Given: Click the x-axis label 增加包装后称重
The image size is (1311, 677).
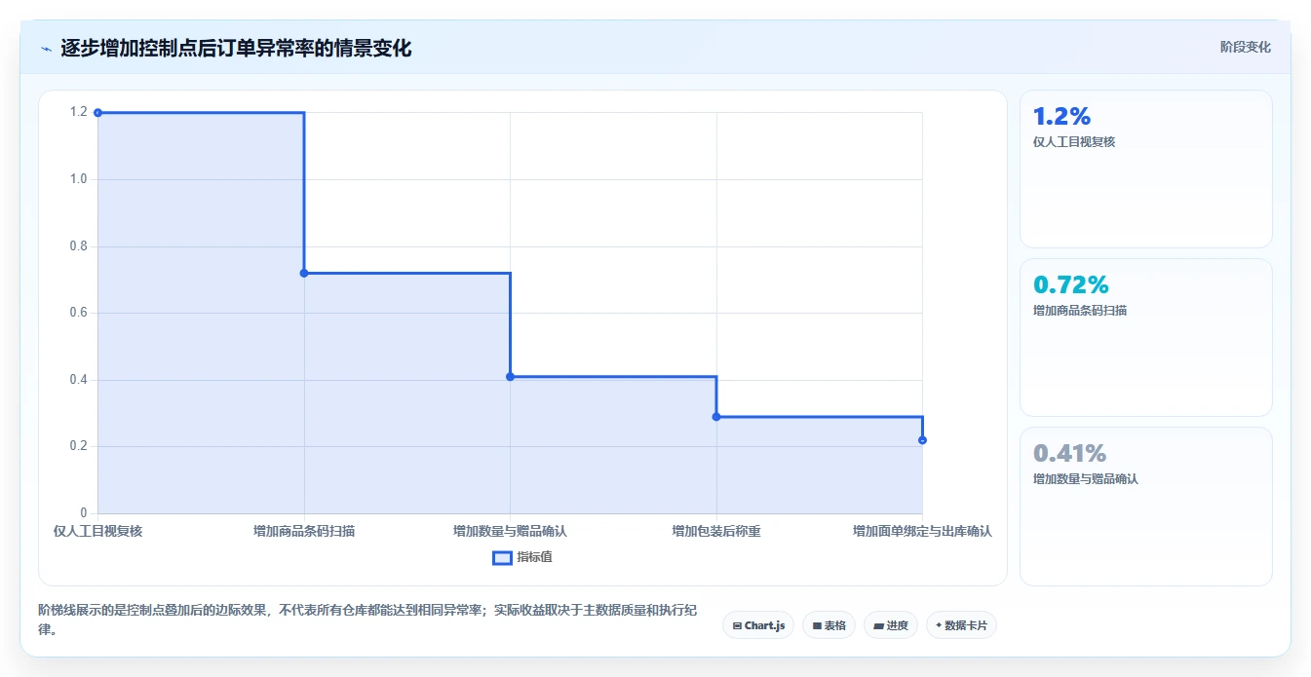Looking at the screenshot, I should pos(716,531).
